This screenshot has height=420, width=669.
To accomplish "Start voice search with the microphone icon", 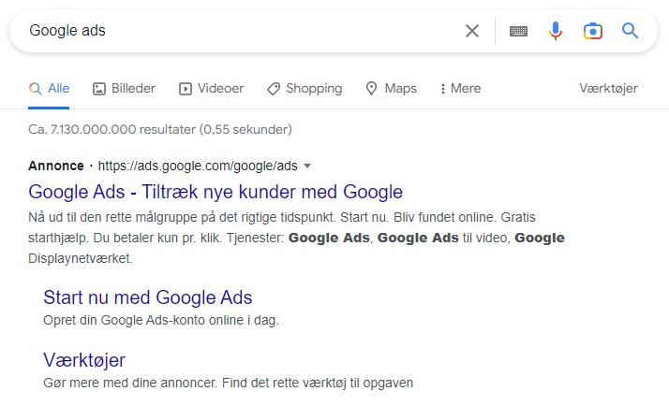I will tap(555, 31).
